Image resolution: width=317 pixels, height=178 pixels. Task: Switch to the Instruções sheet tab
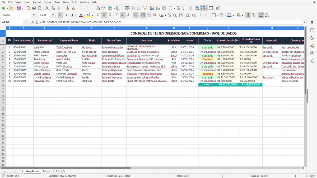(61, 171)
